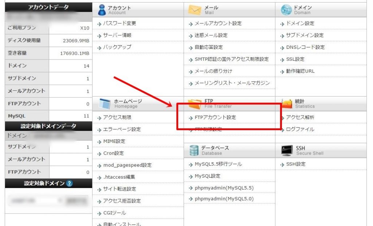Image resolution: width=373 pixels, height=226 pixels.
Task: Click free space value 176930.1MB
Action: click(x=75, y=53)
